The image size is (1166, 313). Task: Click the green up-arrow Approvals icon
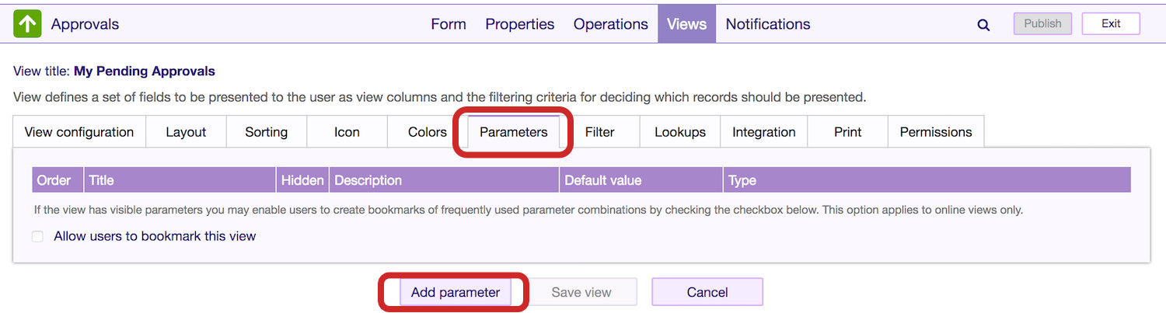[27, 24]
